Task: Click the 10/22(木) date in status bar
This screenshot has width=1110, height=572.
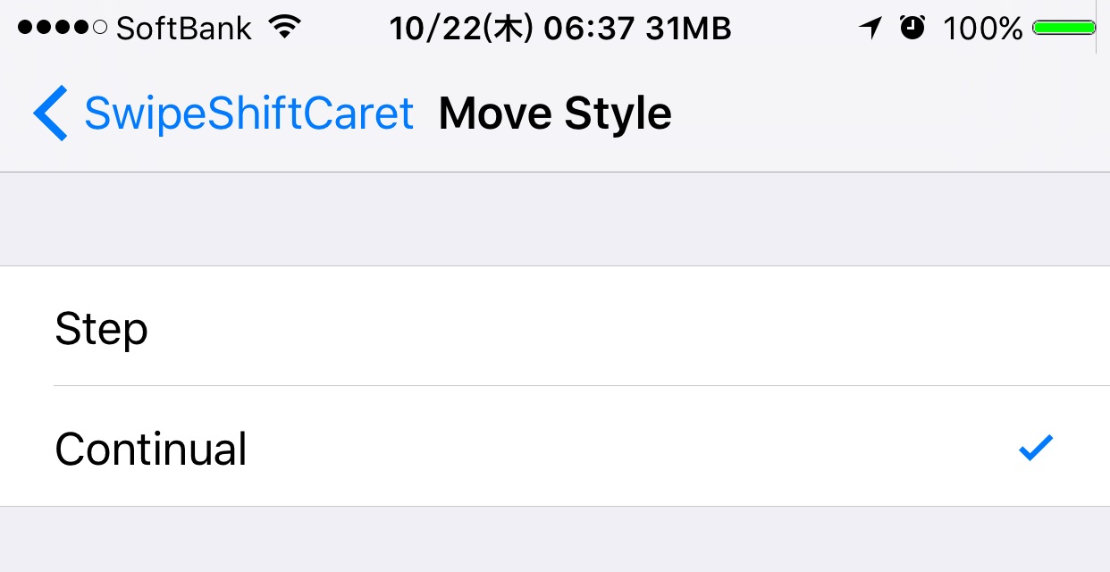Action: 461,29
